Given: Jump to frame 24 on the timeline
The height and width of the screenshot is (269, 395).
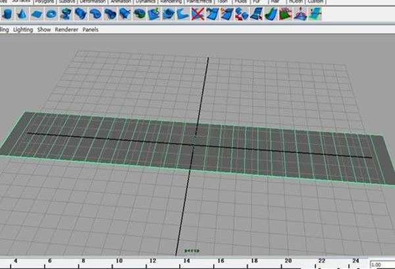Looking at the screenshot, I should [x=355, y=261].
